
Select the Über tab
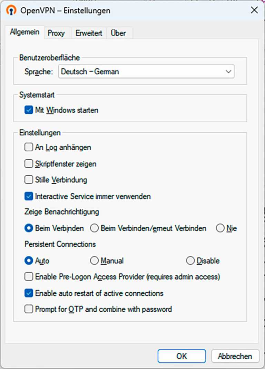(x=119, y=33)
